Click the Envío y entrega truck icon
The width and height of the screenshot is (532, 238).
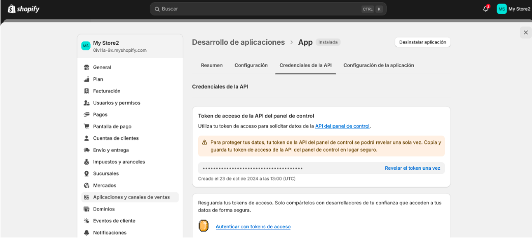click(87, 150)
